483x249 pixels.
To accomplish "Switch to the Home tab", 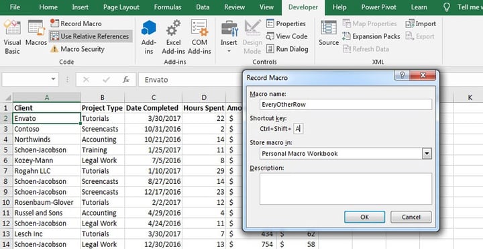I will [48, 7].
